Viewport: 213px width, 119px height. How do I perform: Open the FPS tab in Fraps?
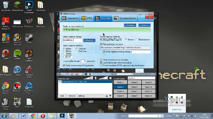coord(87,19)
